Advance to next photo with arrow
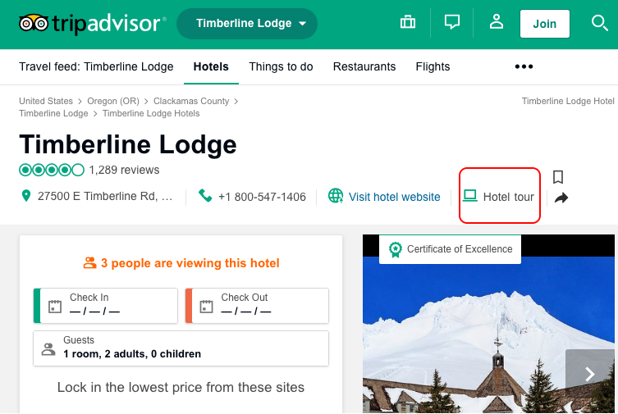Screen dimensions: 618x414 click(x=589, y=374)
